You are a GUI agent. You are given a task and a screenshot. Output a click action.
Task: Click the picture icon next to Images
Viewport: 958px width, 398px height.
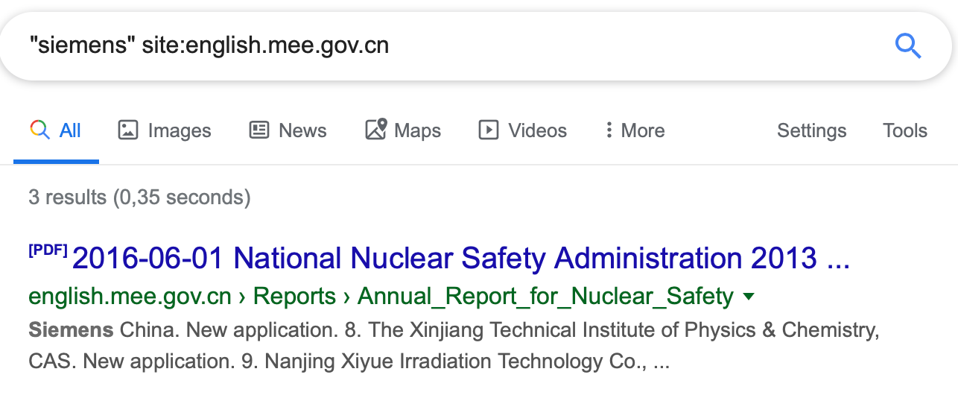tap(128, 130)
